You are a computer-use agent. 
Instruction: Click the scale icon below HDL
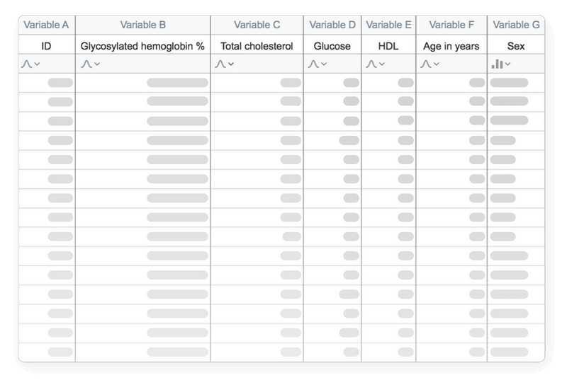tap(371, 64)
